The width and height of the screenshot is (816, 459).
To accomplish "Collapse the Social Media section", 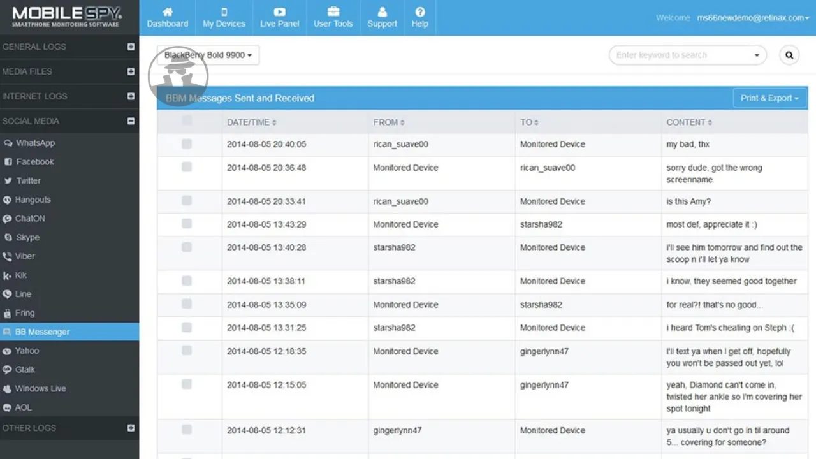I will point(131,121).
